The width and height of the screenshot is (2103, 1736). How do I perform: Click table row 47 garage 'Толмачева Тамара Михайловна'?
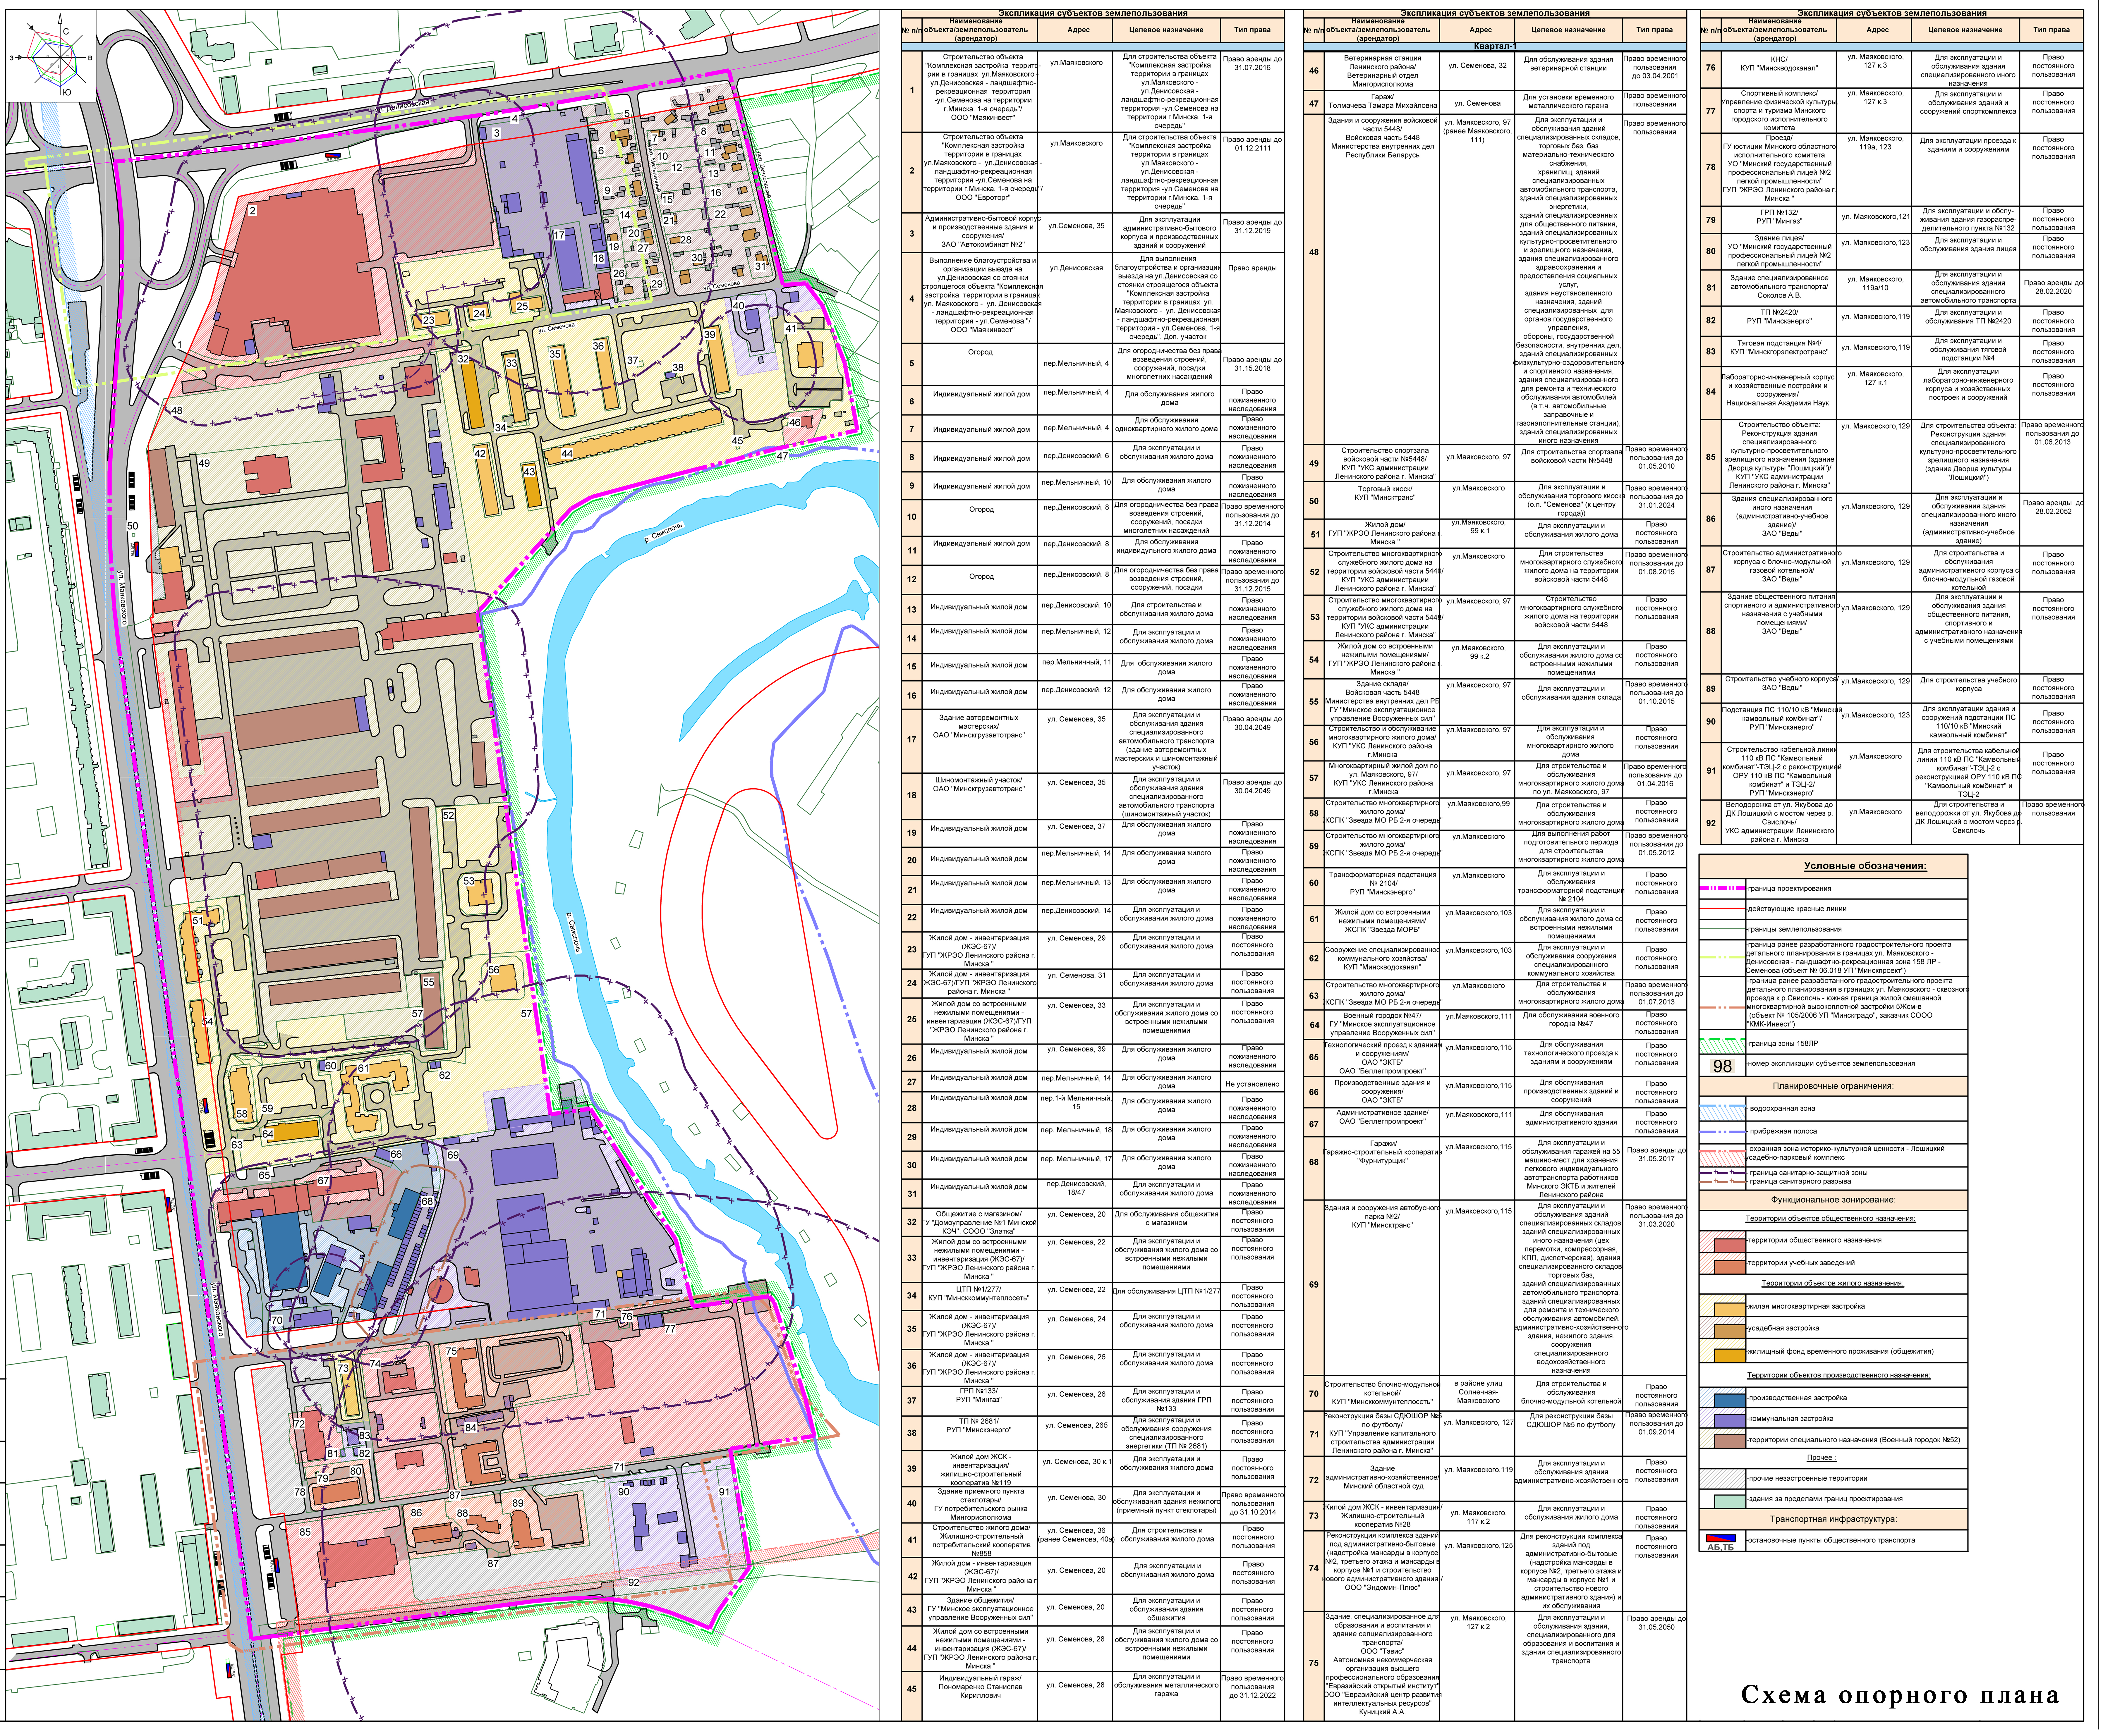[1495, 103]
